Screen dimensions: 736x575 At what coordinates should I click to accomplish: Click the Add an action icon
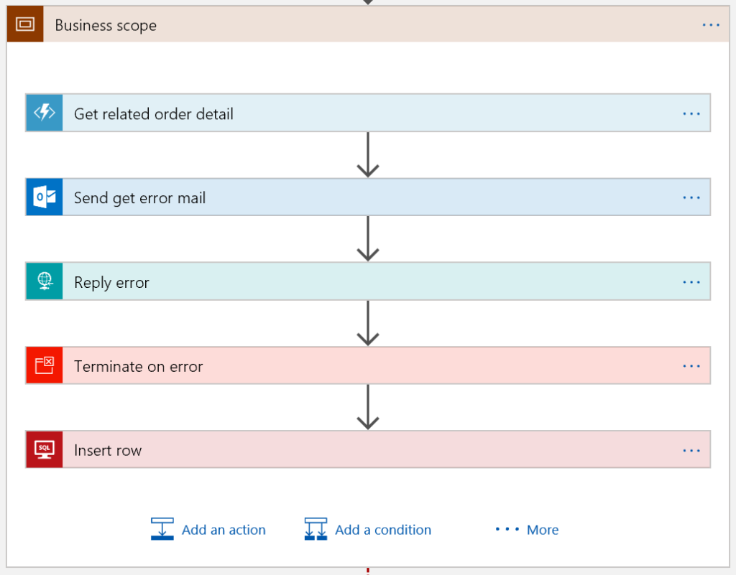162,529
